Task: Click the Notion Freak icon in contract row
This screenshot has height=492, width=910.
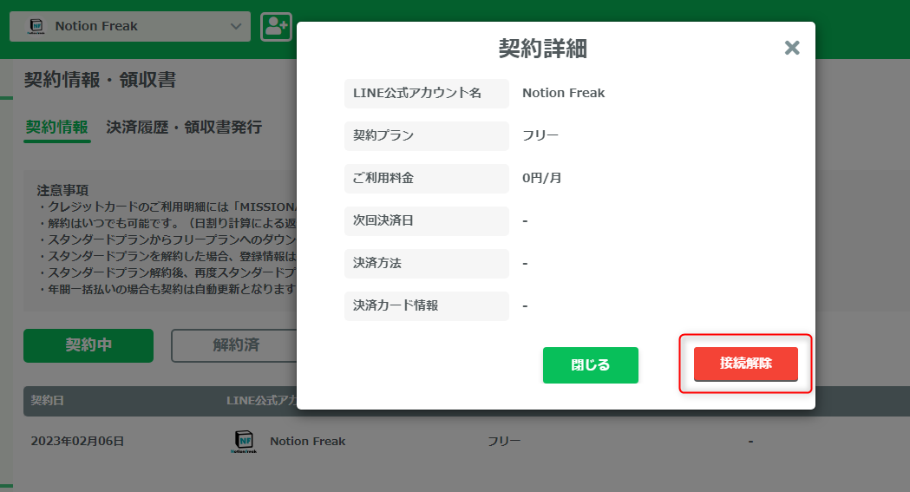Action: (x=244, y=442)
